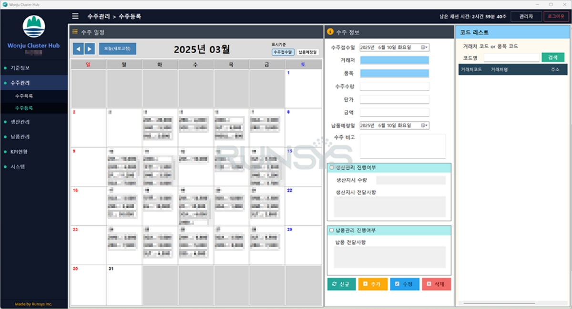Select 수주접수일 display criterion

coord(283,52)
